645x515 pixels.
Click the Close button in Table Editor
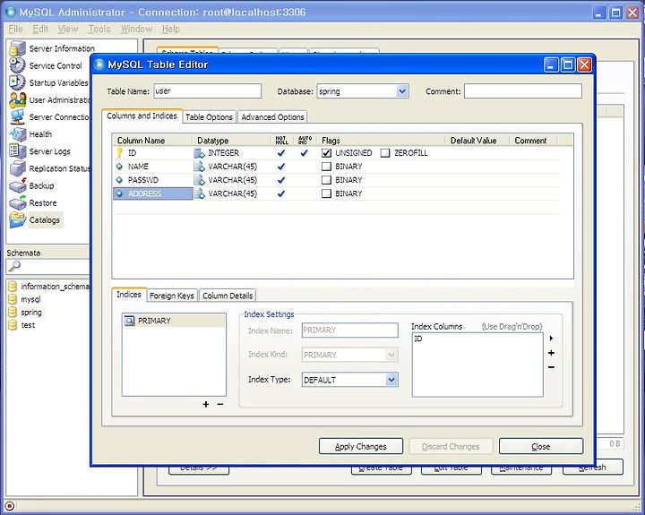[x=541, y=446]
